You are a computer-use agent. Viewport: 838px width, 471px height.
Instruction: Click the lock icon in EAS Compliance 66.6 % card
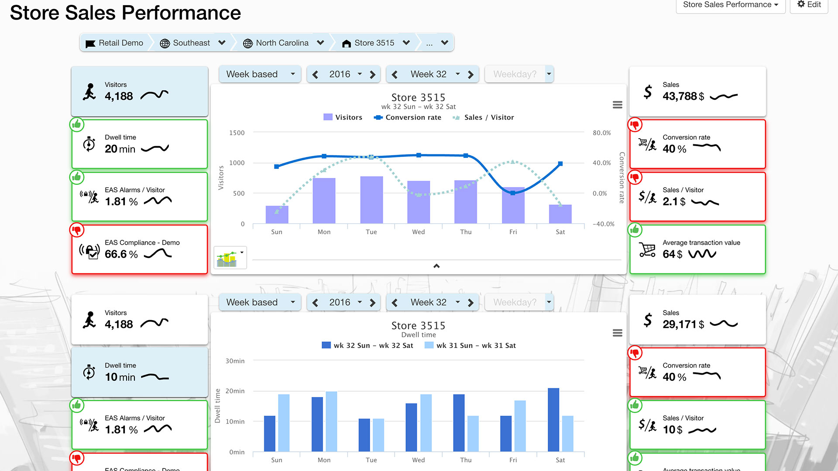(x=89, y=251)
